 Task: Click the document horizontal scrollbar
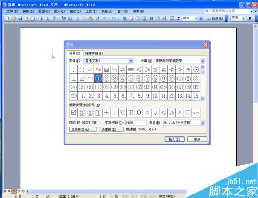point(108,191)
